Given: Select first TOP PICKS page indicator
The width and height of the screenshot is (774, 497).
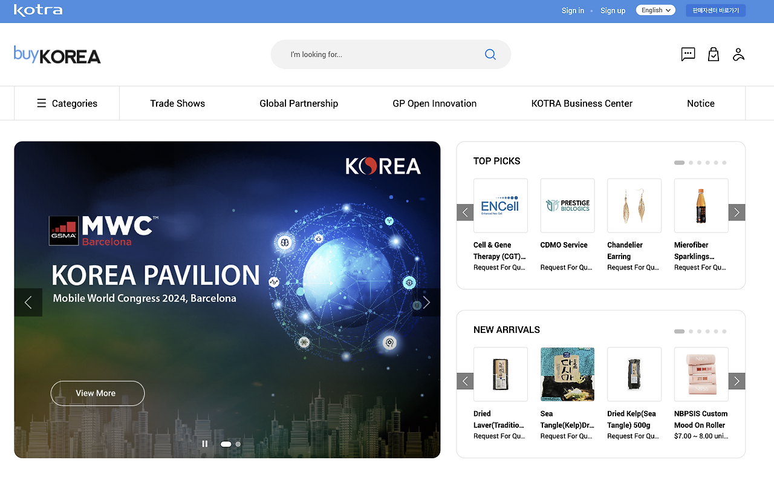Looking at the screenshot, I should tap(679, 163).
